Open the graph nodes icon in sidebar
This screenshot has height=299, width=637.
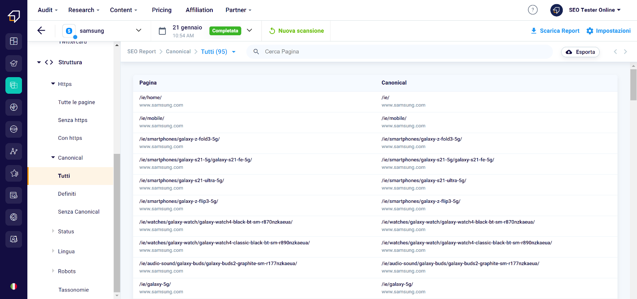[14, 151]
